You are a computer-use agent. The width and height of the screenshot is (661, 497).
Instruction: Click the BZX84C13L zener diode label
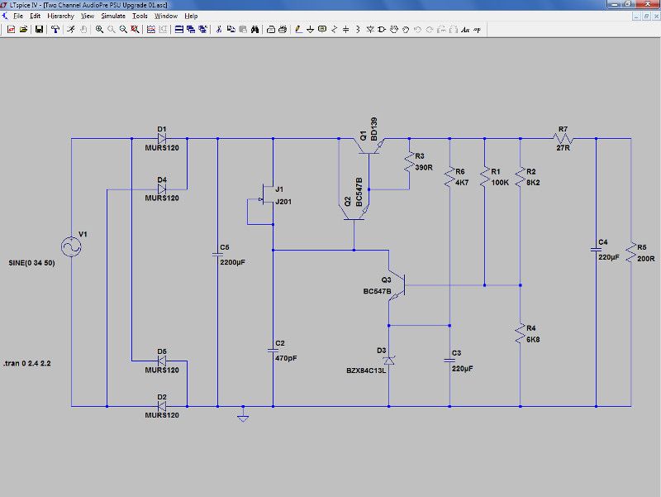click(366, 370)
